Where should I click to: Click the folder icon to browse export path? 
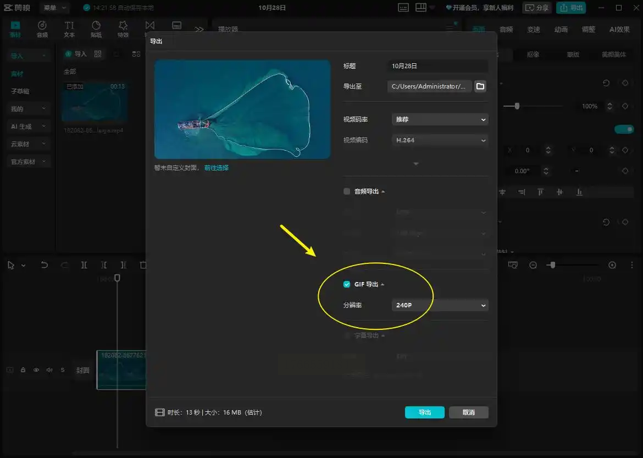tap(480, 86)
